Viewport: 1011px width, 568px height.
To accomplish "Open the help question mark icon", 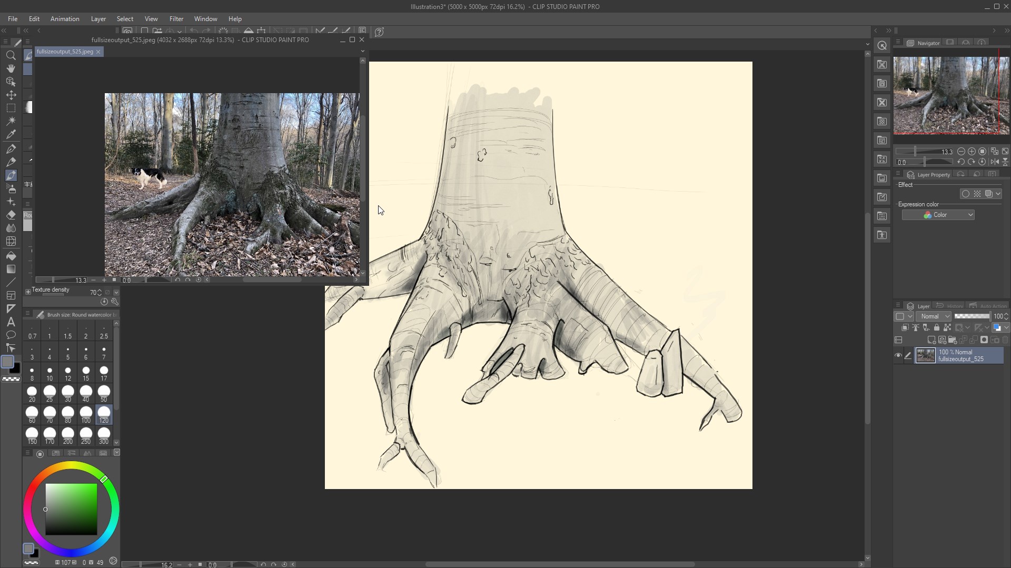I will click(x=379, y=32).
